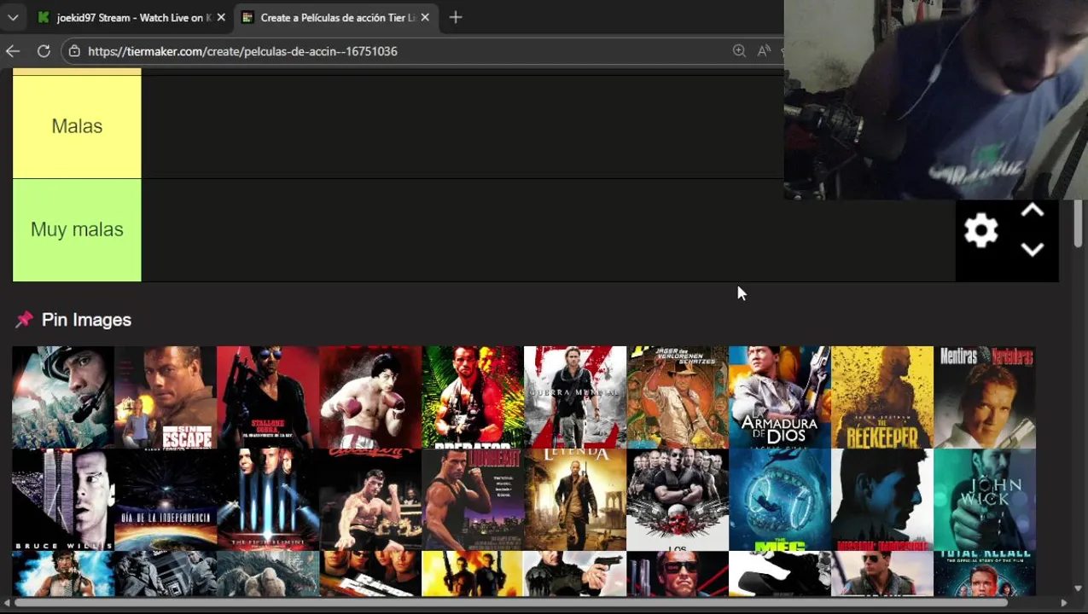Select the Bruce Willis movie poster

[x=63, y=500]
